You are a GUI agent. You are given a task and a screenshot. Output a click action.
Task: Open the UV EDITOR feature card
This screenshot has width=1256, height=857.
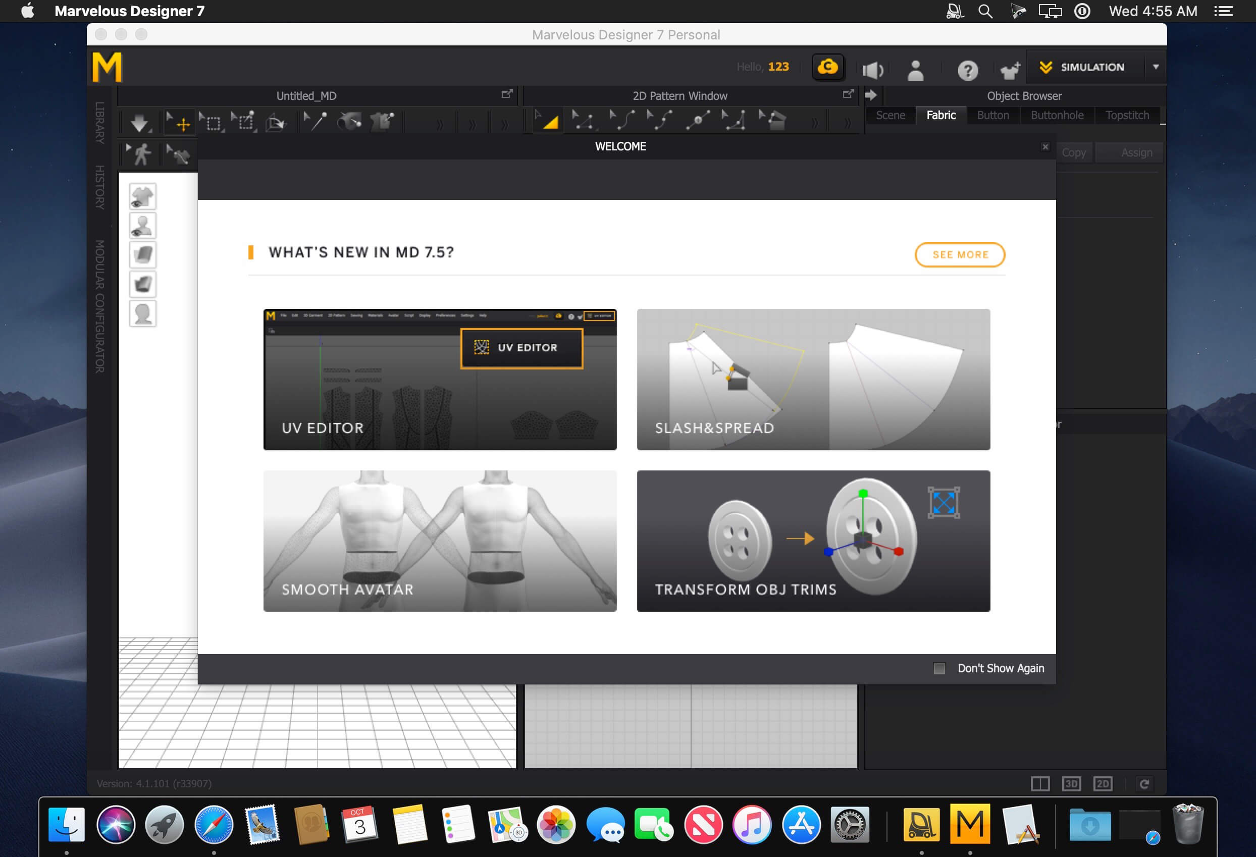point(440,380)
